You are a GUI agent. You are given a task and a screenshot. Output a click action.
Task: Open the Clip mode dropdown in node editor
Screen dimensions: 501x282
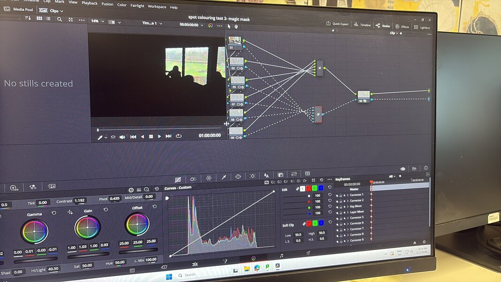[393, 33]
